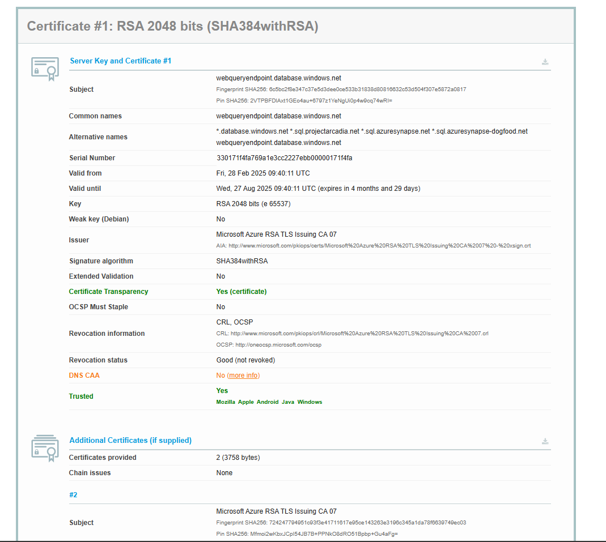
Task: Download Server Key and Certificate #1
Action: (545, 62)
